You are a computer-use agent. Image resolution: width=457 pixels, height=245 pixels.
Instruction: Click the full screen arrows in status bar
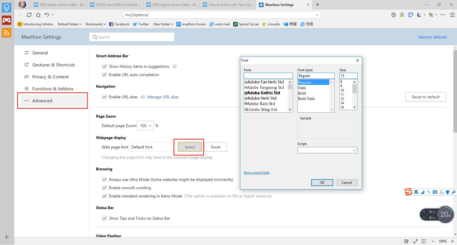(x=415, y=241)
